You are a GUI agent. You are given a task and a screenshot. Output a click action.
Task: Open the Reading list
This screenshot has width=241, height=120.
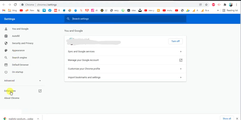[230, 10]
